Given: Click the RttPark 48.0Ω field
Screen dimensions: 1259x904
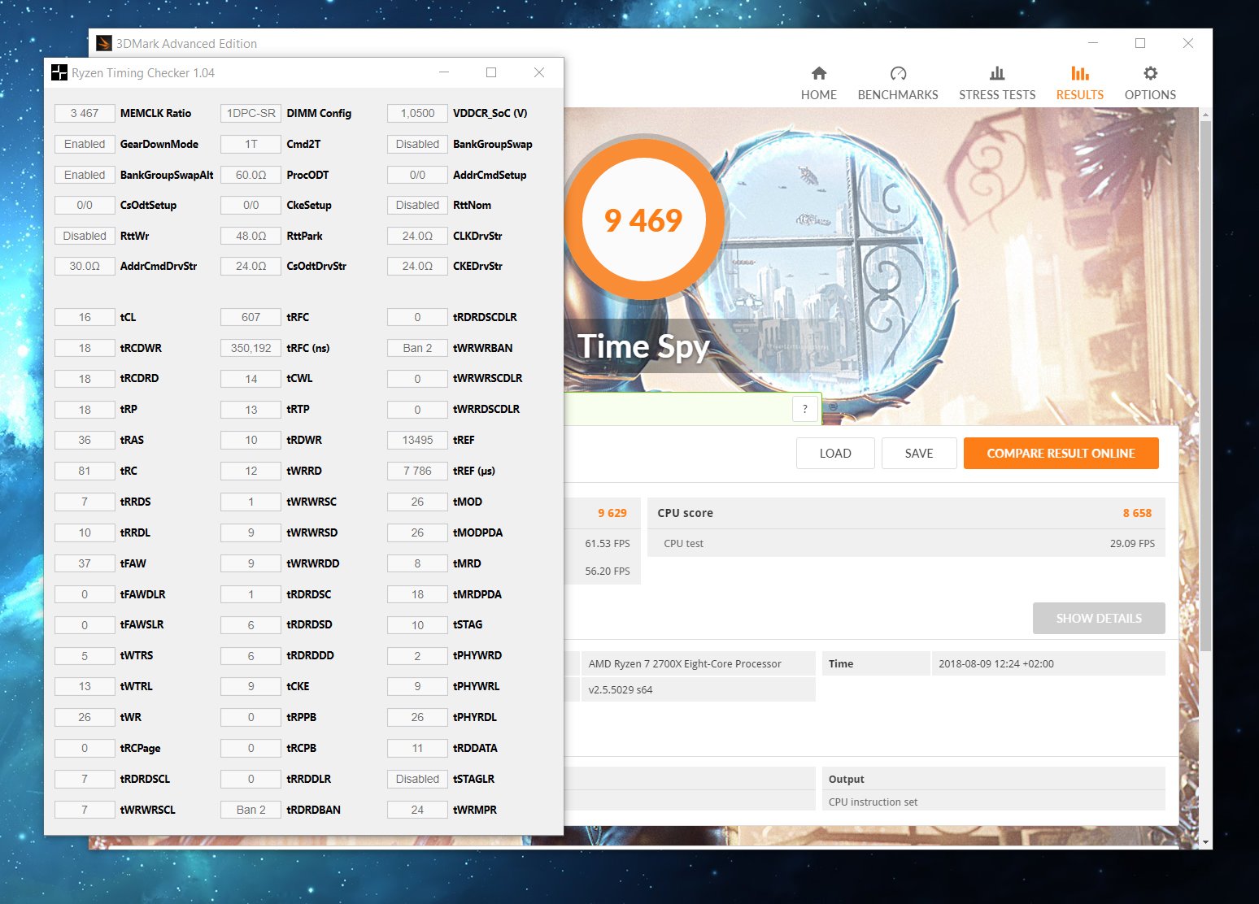Looking at the screenshot, I should (x=250, y=236).
